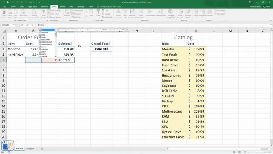Click Show Queries in Get & Transform

click(54, 10)
